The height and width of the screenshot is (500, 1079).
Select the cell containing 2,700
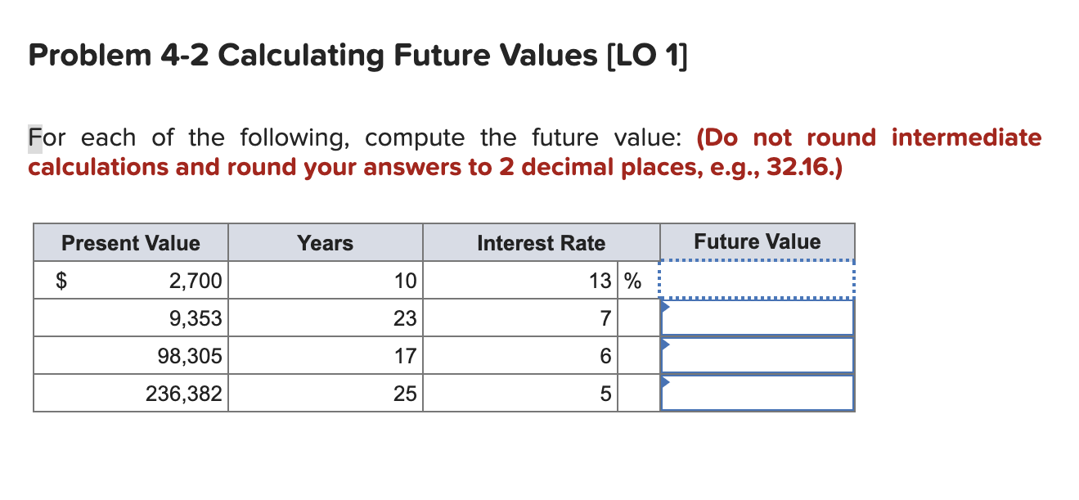click(x=164, y=280)
